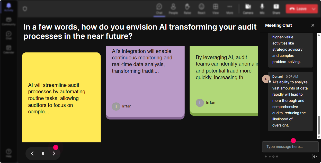
Task: Click the chat scrollbar thumb
Action: point(319,125)
